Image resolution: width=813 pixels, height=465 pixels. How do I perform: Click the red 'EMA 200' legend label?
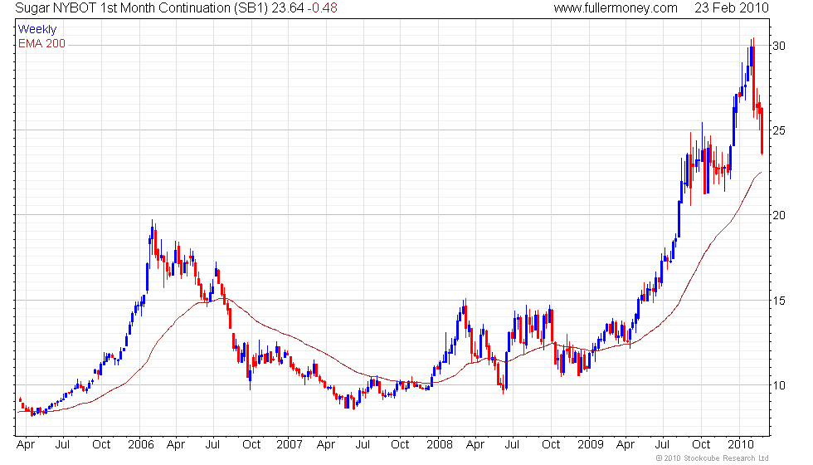[42, 43]
